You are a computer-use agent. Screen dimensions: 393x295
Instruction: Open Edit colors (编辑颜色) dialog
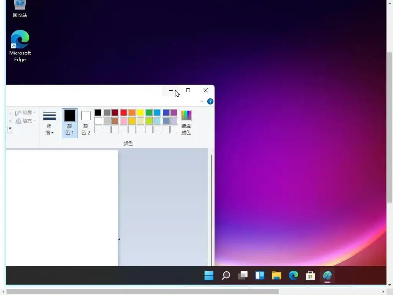coord(186,123)
